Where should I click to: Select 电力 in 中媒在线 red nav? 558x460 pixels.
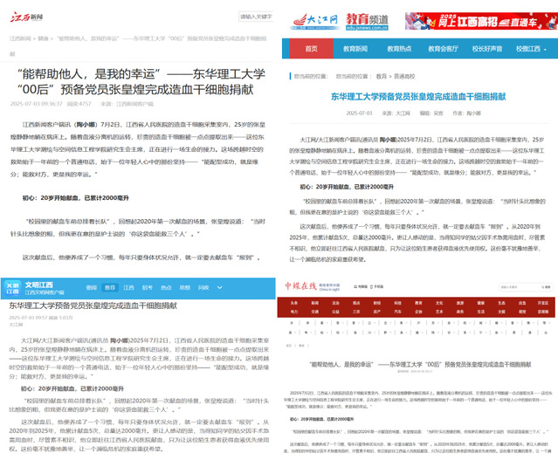294,312
